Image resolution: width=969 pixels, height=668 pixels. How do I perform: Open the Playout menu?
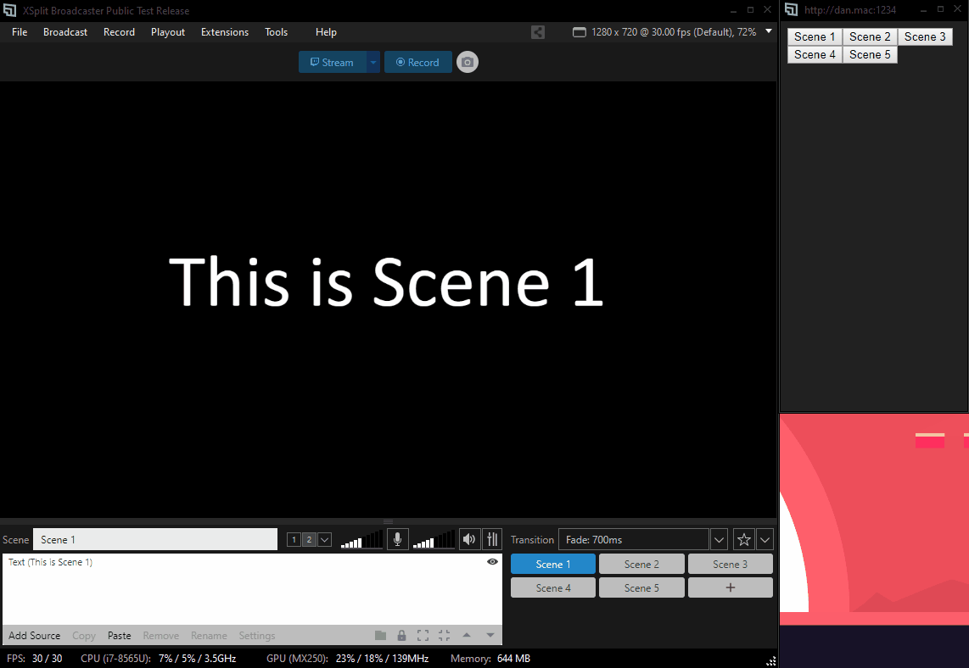point(167,32)
